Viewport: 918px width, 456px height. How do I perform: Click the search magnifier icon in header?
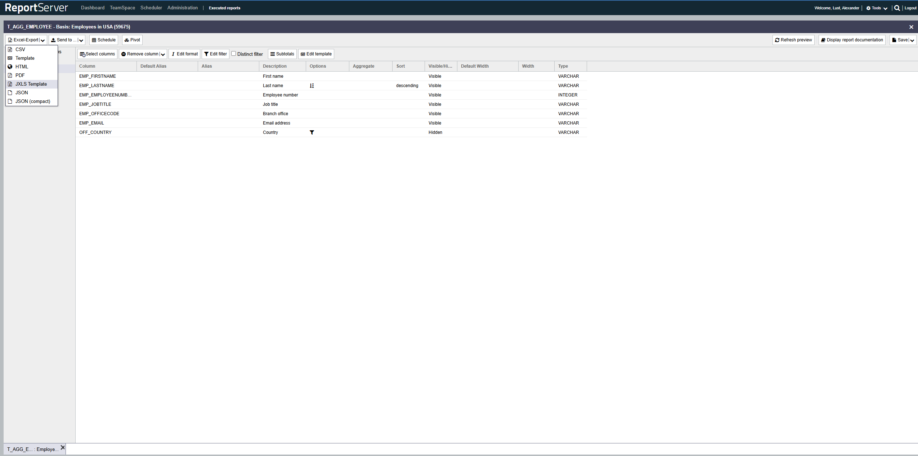pyautogui.click(x=897, y=8)
